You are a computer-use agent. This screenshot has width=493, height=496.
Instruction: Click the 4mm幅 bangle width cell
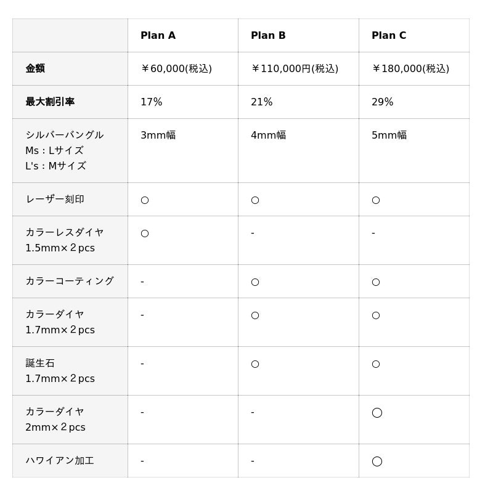(268, 136)
